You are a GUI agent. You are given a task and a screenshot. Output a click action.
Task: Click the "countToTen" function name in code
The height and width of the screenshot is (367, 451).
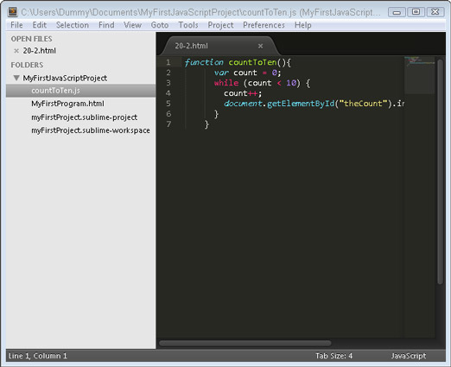[x=252, y=62]
